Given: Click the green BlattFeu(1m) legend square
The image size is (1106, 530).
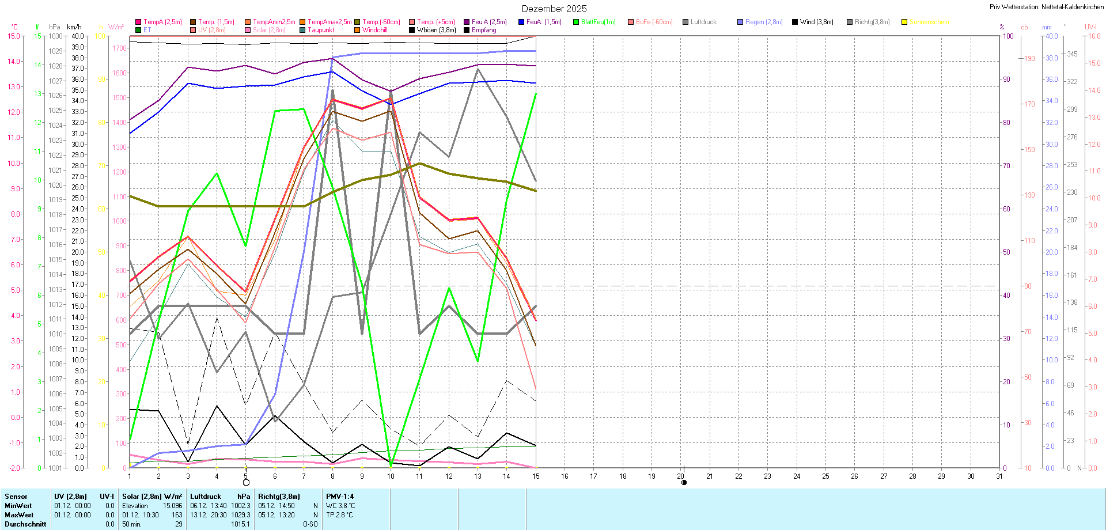Looking at the screenshot, I should (x=576, y=22).
